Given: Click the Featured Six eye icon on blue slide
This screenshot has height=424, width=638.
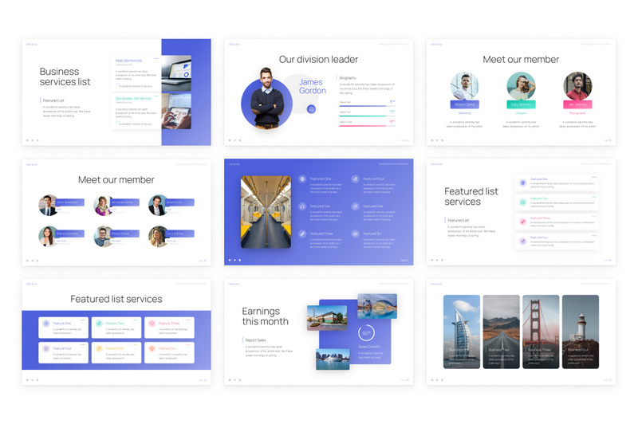Looking at the screenshot, I should click(355, 234).
